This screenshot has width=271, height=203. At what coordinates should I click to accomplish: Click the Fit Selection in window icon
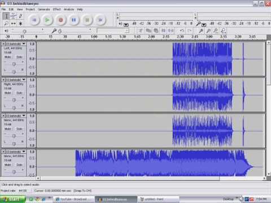click(x=216, y=30)
